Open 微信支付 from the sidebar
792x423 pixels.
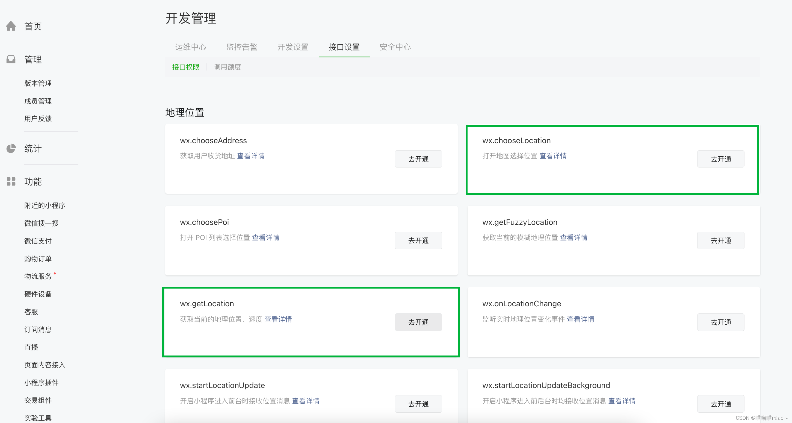coord(37,241)
